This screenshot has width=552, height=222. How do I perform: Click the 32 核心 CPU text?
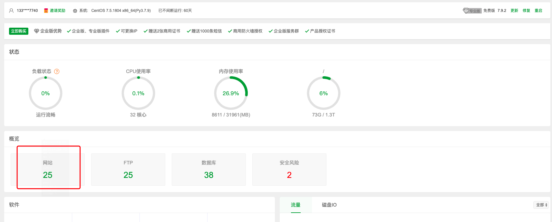tap(138, 115)
